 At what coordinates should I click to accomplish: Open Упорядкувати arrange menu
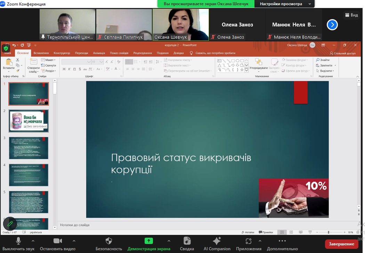[x=258, y=65]
